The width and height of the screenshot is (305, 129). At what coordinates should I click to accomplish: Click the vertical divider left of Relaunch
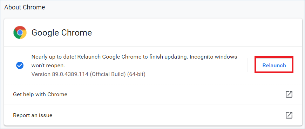tap(248, 65)
